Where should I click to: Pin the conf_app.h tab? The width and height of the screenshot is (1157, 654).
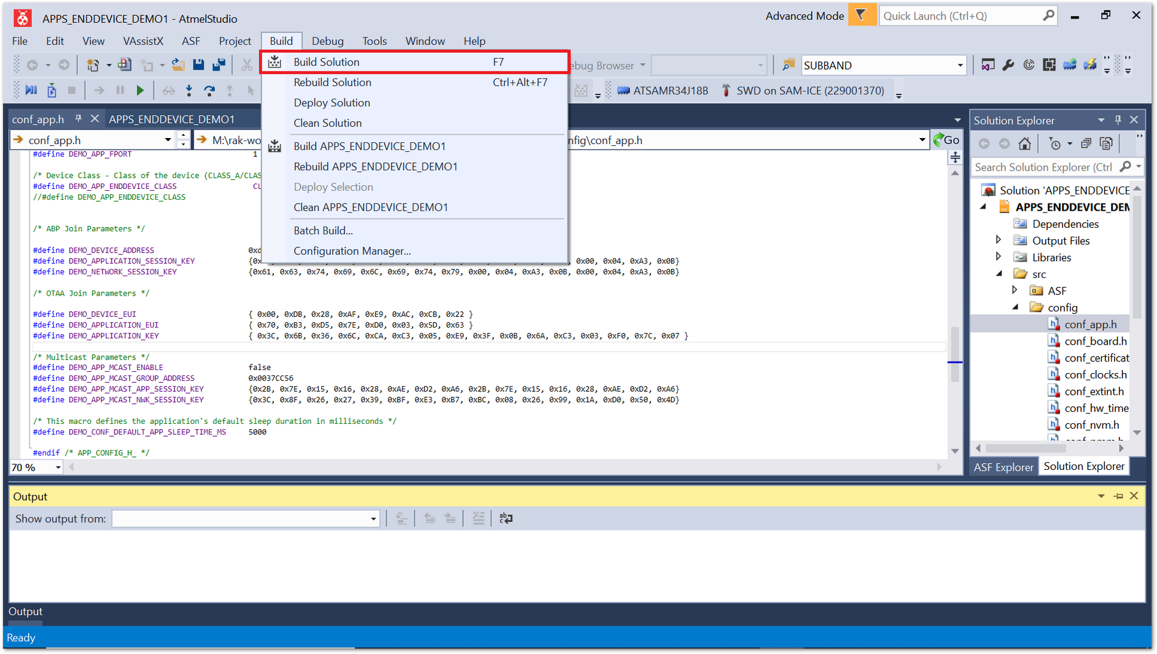[x=78, y=119]
